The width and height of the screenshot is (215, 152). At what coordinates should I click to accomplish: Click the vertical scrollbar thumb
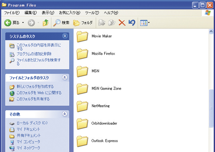[x=211, y=108]
